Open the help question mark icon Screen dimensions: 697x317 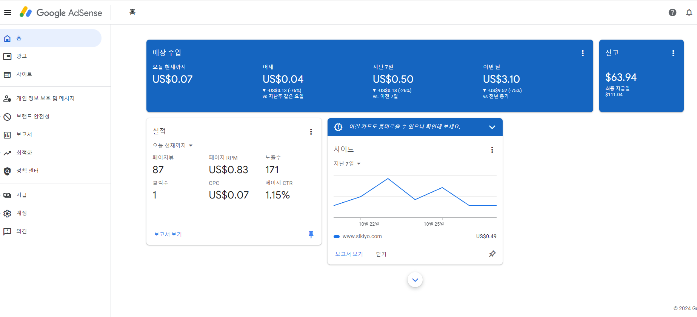pyautogui.click(x=672, y=12)
